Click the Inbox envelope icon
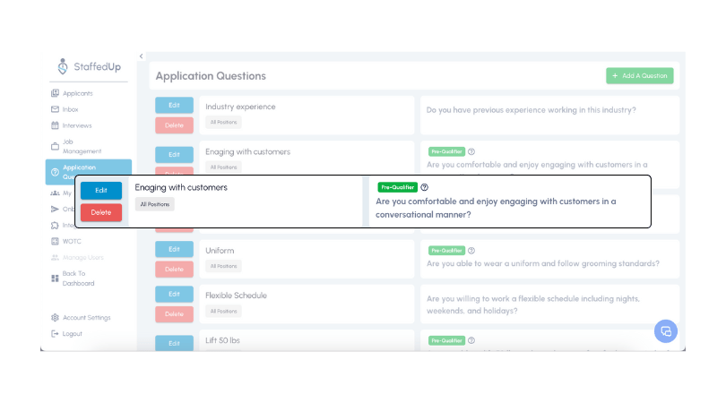The width and height of the screenshot is (726, 403). 56,109
